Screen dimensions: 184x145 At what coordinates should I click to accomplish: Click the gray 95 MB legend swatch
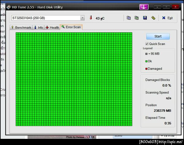146,54
